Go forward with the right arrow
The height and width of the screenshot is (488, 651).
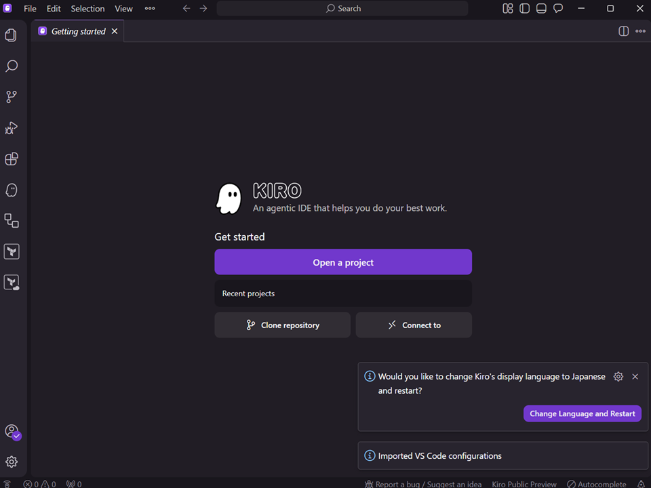pyautogui.click(x=203, y=8)
